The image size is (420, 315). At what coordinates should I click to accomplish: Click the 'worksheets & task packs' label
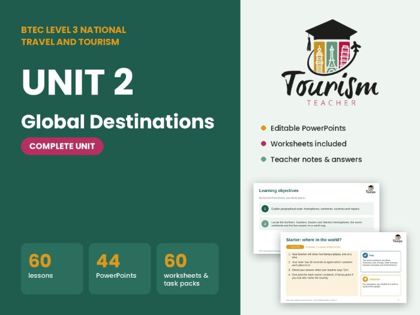(186, 280)
